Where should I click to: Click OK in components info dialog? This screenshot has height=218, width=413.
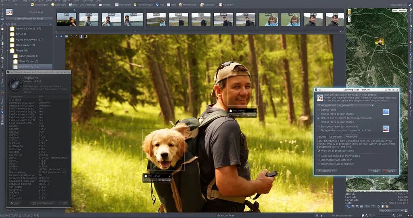click(64, 203)
